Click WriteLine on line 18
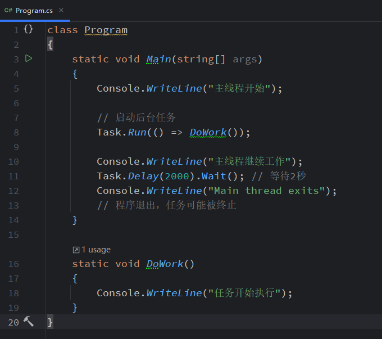 coord(174,293)
